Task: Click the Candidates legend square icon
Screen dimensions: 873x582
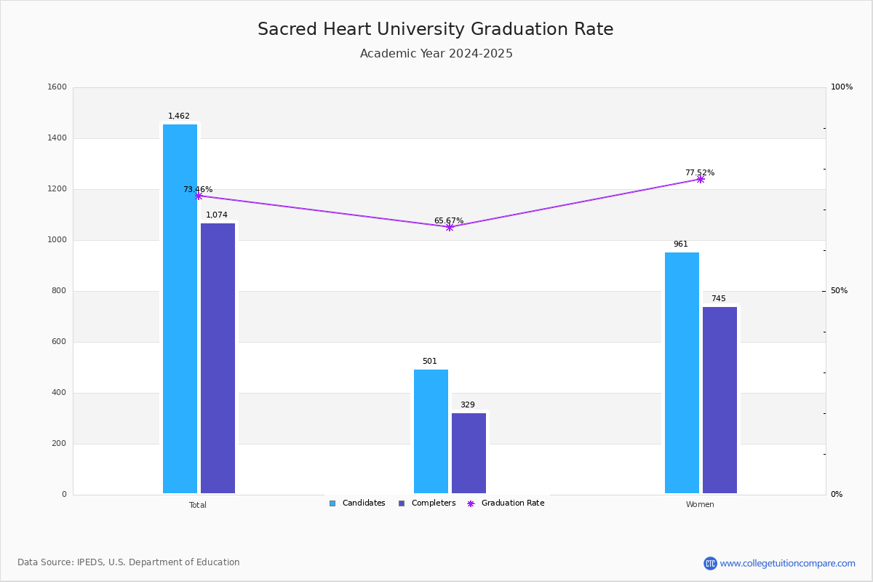Action: pyautogui.click(x=332, y=503)
